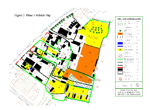
Task: Click the legend title heading text
Action: pos(129,19)
